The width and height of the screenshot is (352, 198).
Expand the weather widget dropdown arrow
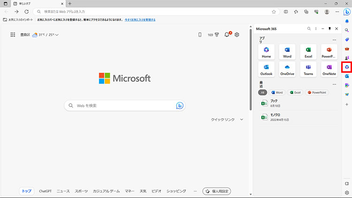coord(57,35)
